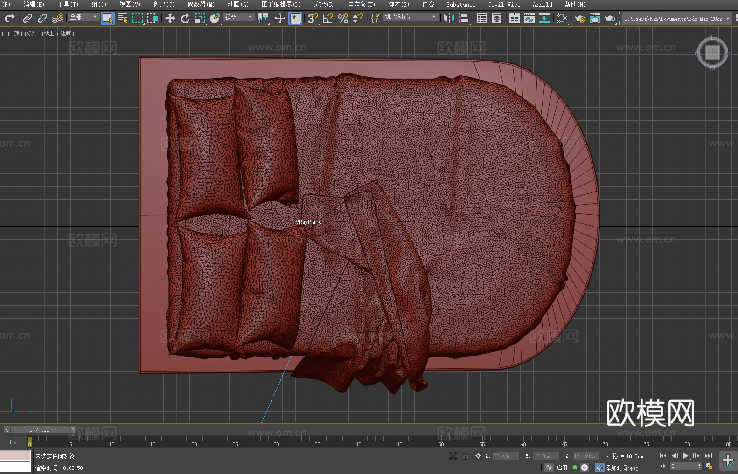Image resolution: width=738 pixels, height=474 pixels.
Task: Open the 全部 selection filter dropdown
Action: [84, 17]
